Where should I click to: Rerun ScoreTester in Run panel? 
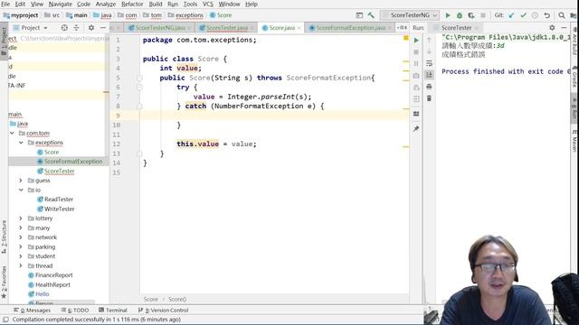pyautogui.click(x=416, y=40)
